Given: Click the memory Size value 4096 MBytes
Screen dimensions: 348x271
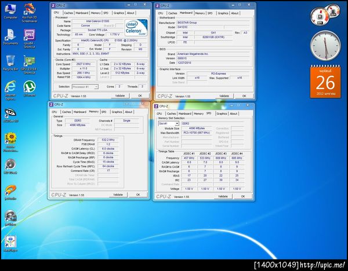Looking at the screenshot, I should tap(78, 125).
